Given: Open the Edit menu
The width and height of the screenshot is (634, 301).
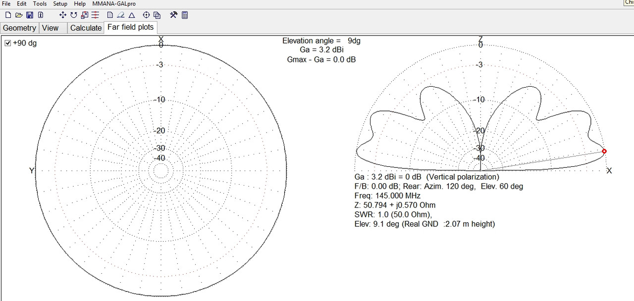Looking at the screenshot, I should point(22,3).
